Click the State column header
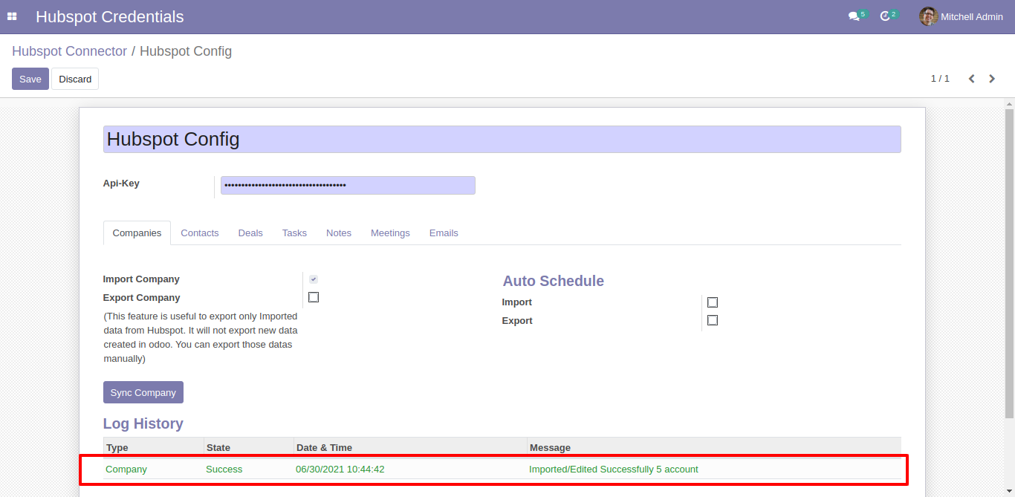1015x497 pixels. pyautogui.click(x=249, y=447)
